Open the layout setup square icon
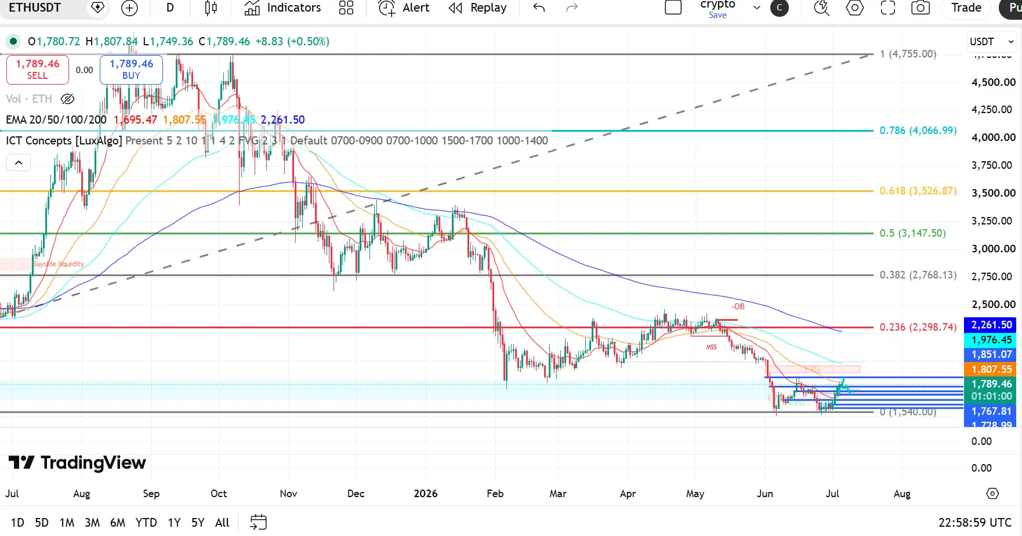Image resolution: width=1022 pixels, height=536 pixels. point(673,8)
